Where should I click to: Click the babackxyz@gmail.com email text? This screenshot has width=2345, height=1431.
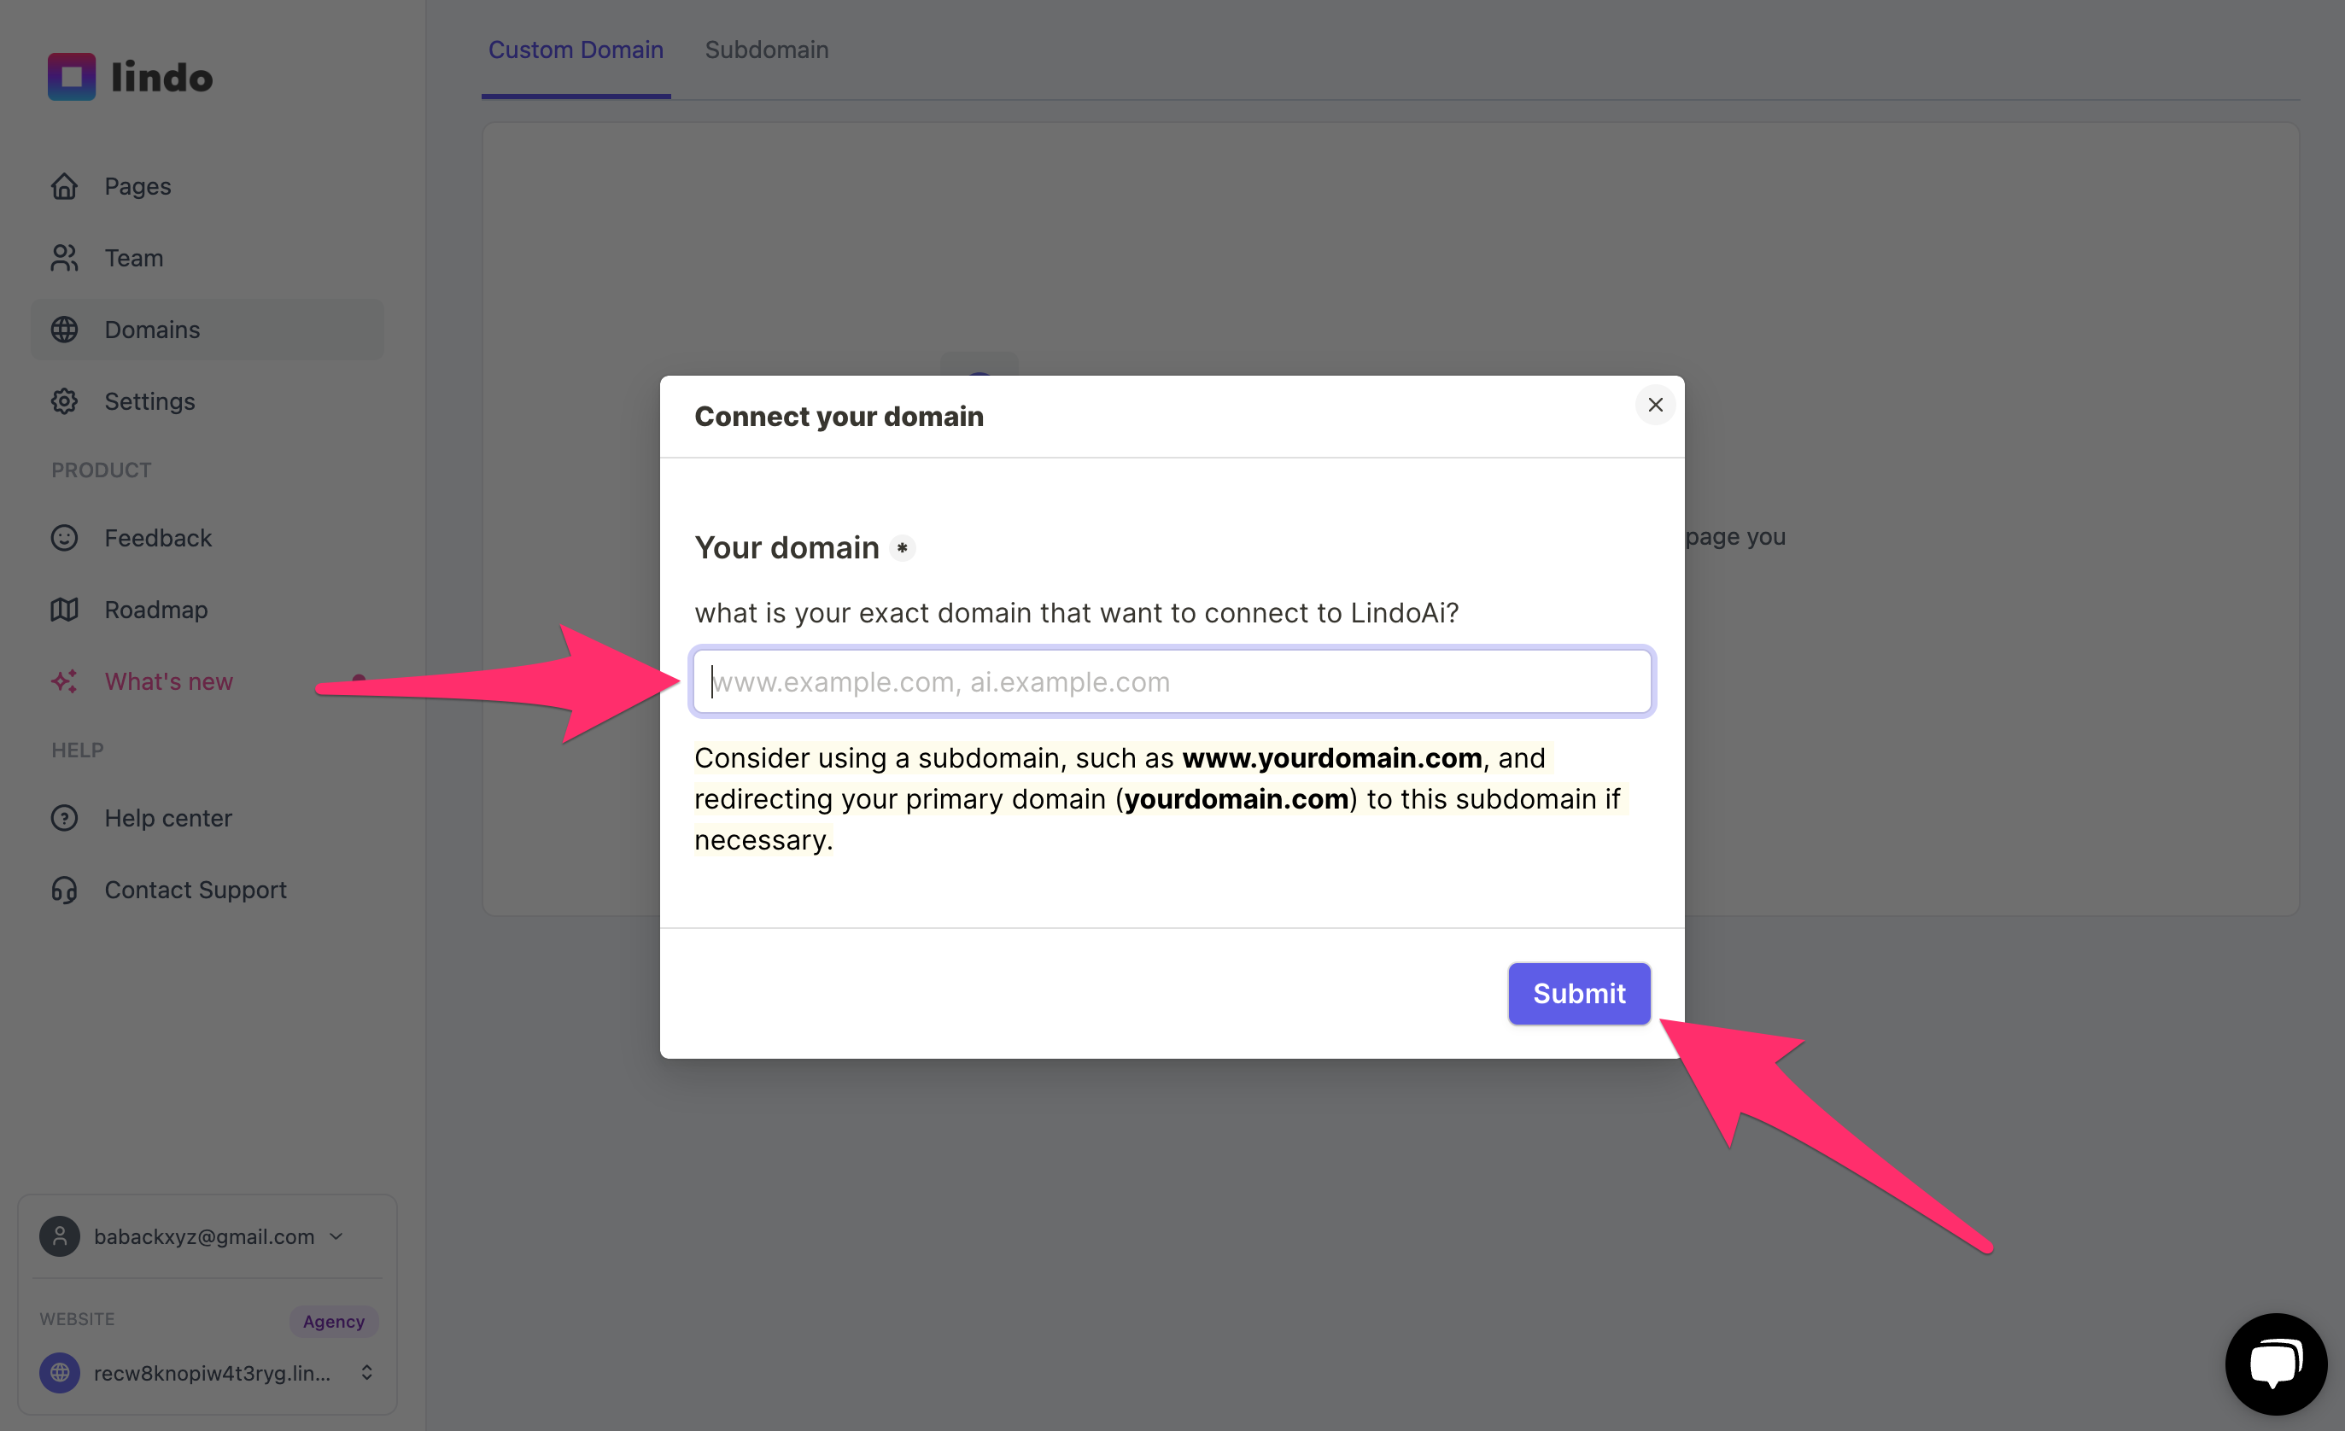point(203,1236)
